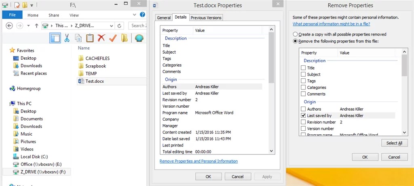Image resolution: width=414 pixels, height=186 pixels.
Task: Click Cancel in Test.docx Properties dialog
Action: click(238, 176)
